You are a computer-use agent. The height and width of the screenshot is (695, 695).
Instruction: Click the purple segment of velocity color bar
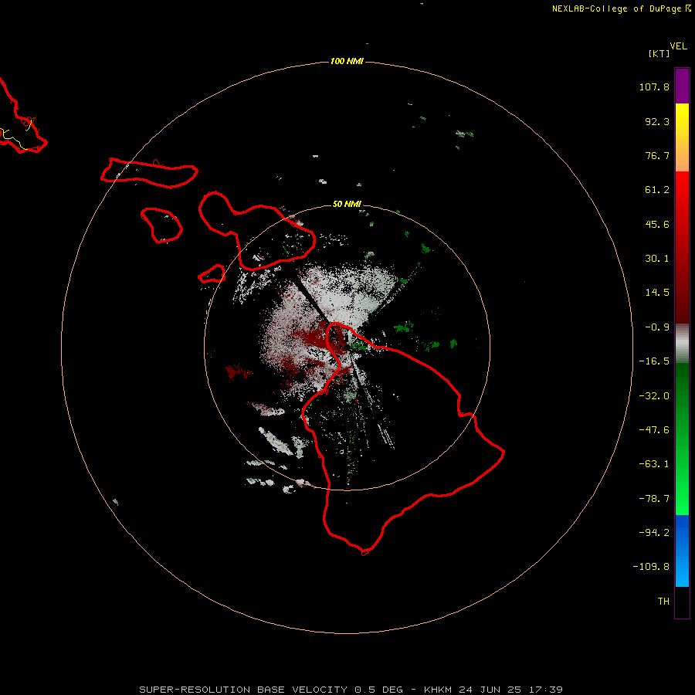pyautogui.click(x=682, y=86)
